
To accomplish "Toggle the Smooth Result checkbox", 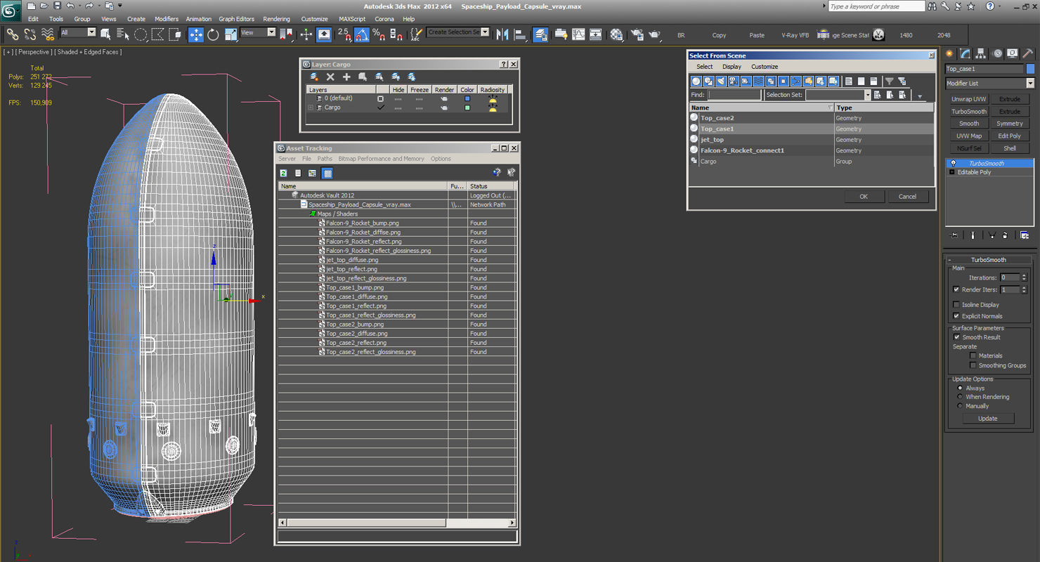I will [x=956, y=337].
